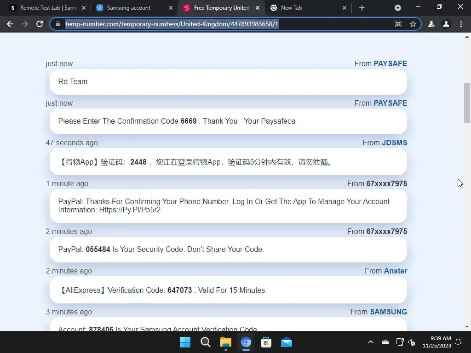Open QR code icon in address bar

398,24
